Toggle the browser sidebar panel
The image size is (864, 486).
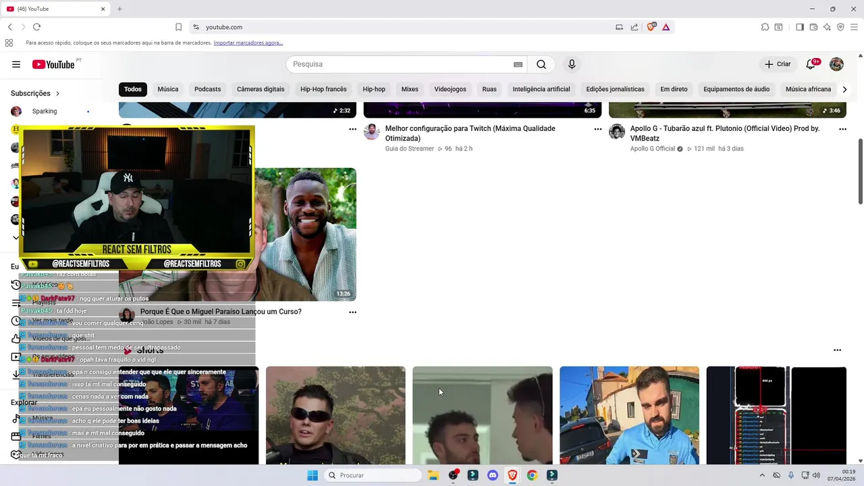pos(800,27)
